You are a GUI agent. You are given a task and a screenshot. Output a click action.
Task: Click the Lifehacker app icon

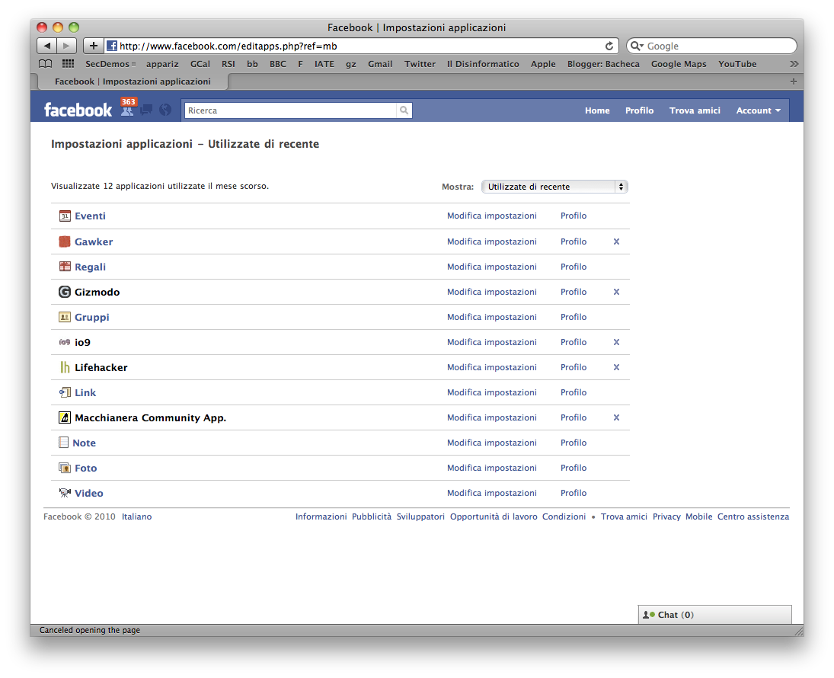64,367
